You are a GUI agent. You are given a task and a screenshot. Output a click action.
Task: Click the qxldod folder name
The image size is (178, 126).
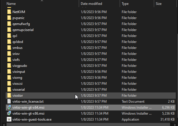[x=18, y=42]
